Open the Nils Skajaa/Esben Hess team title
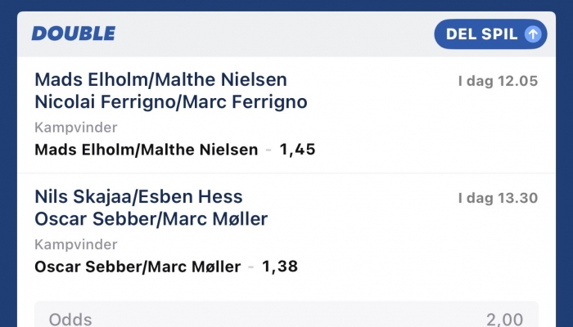Screen dimensions: 573x327 point(138,197)
